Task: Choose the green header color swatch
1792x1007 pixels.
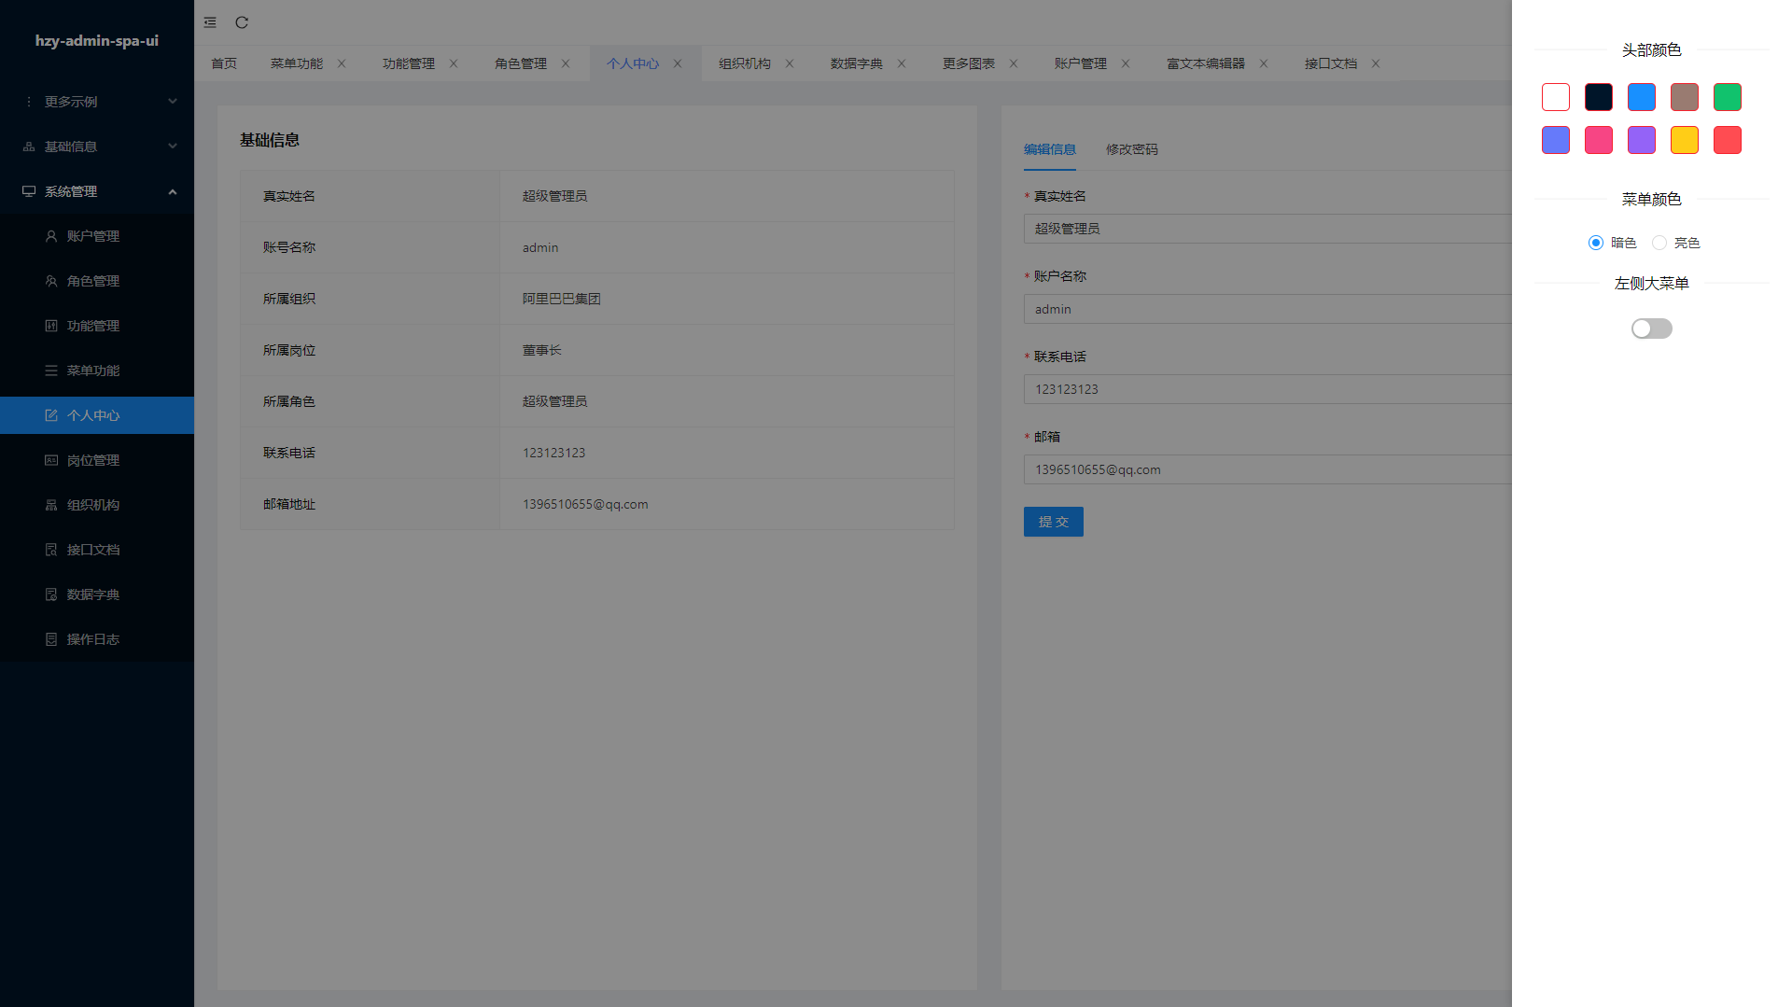Action: [x=1727, y=97]
